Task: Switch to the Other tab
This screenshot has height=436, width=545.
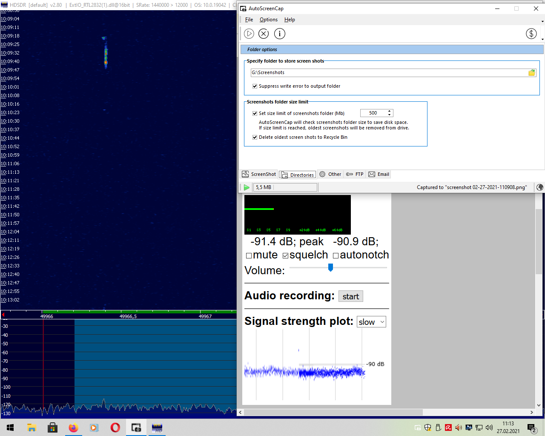Action: pos(330,174)
